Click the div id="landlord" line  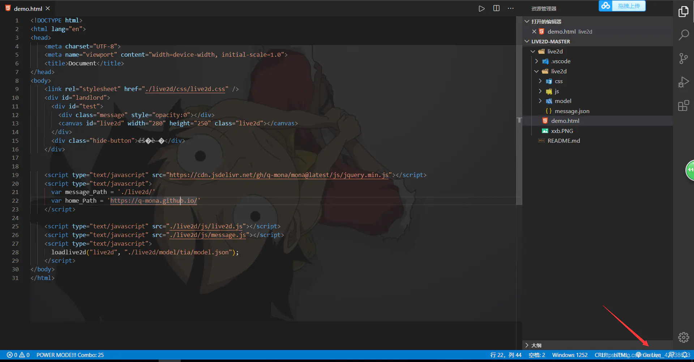coord(77,98)
